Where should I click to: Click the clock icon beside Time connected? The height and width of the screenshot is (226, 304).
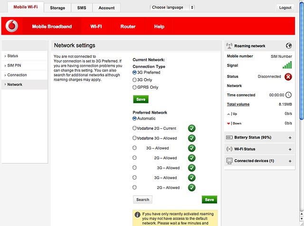point(288,95)
